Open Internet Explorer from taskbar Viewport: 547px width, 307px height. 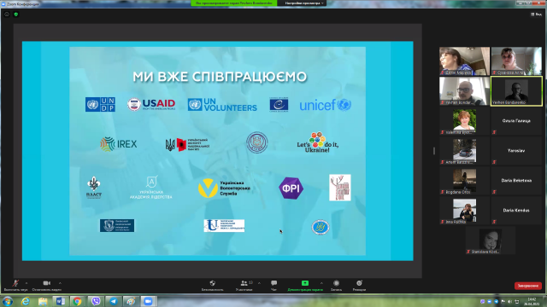[26, 301]
